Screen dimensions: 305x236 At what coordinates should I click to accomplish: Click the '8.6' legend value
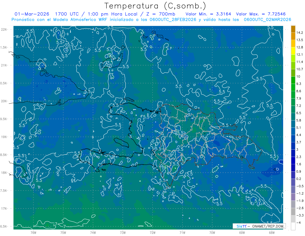pos(299,91)
